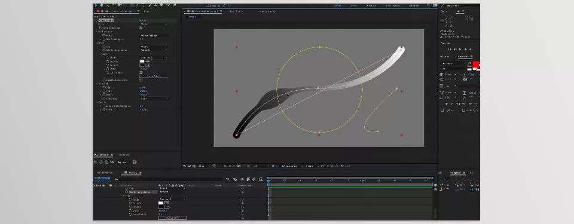
Task: Select the Hand tool in toolbar
Action: [x=102, y=5]
